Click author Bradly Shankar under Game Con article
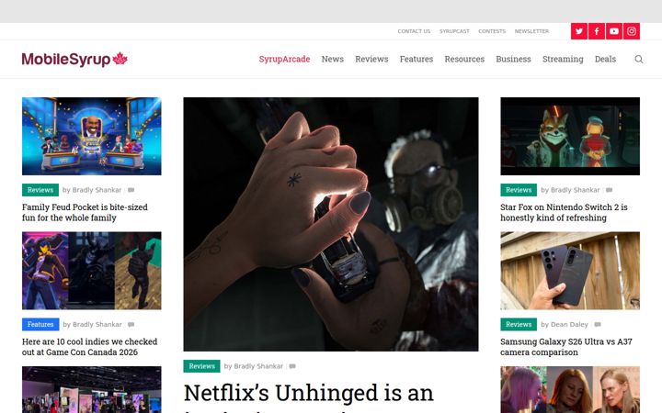 tap(97, 325)
